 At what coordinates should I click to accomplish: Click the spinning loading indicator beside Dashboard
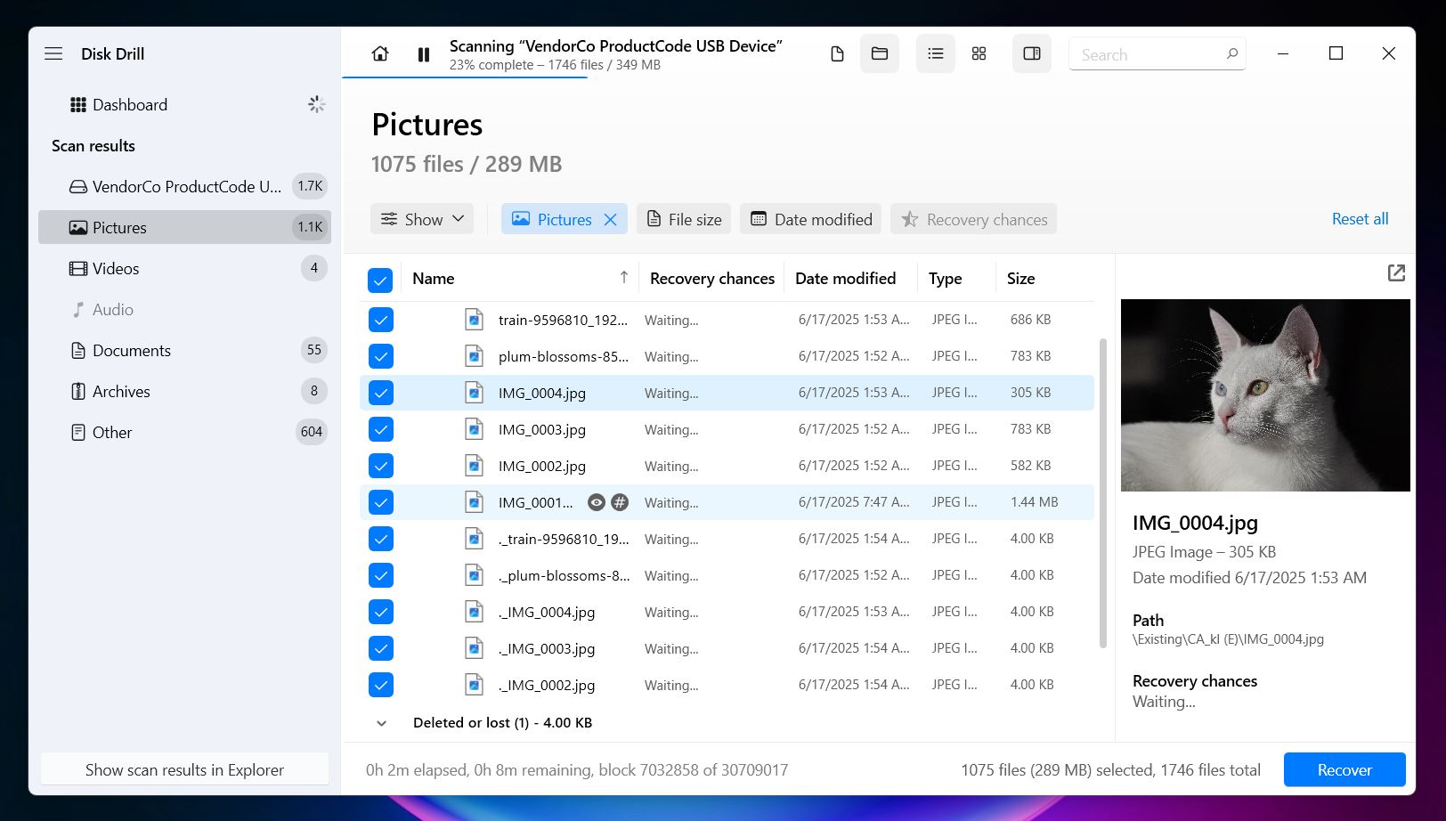coord(316,104)
